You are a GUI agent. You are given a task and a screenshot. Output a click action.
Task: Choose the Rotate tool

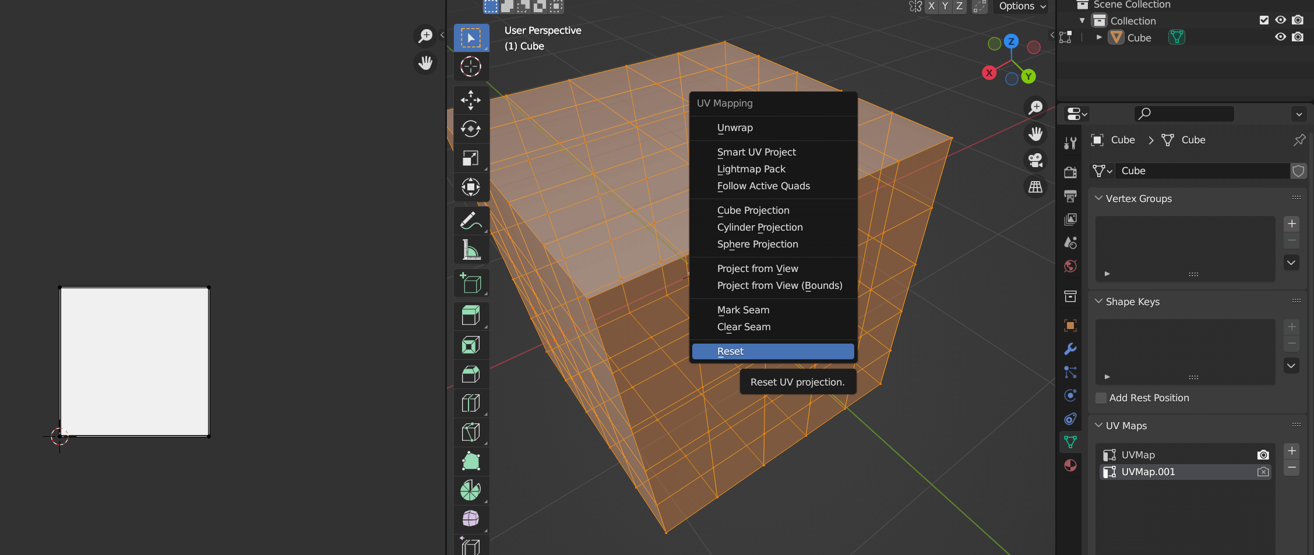pyautogui.click(x=471, y=129)
